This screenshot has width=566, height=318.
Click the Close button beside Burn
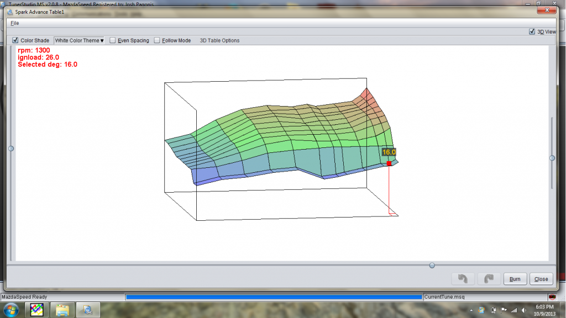[x=541, y=279]
